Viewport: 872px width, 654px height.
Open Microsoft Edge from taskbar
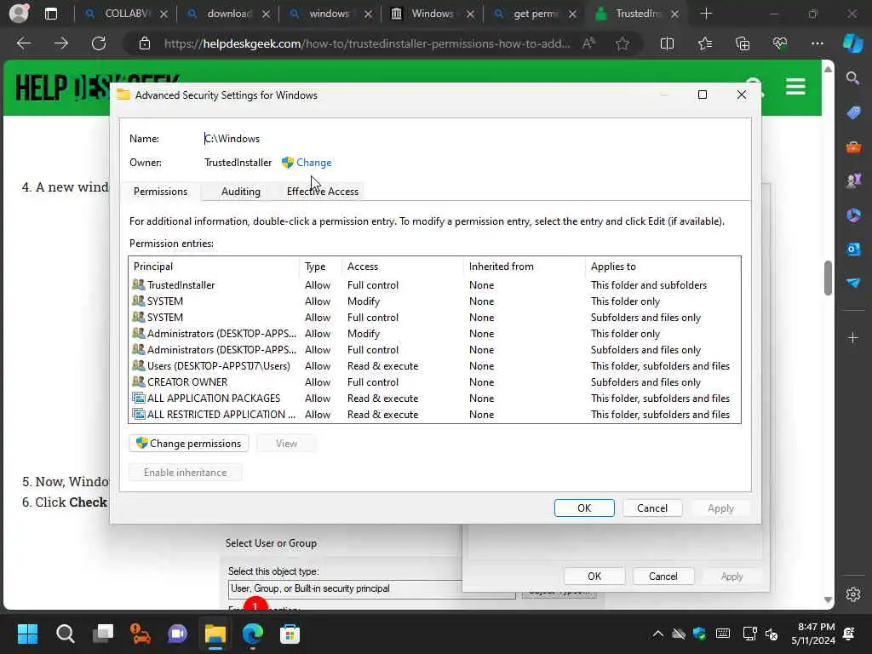click(252, 634)
